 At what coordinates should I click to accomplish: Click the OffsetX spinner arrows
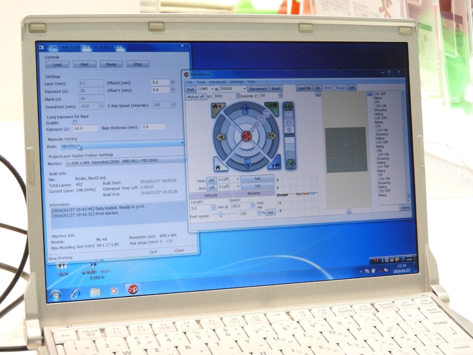pyautogui.click(x=173, y=82)
